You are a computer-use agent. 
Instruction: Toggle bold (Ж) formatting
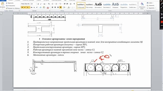pos(22,7)
